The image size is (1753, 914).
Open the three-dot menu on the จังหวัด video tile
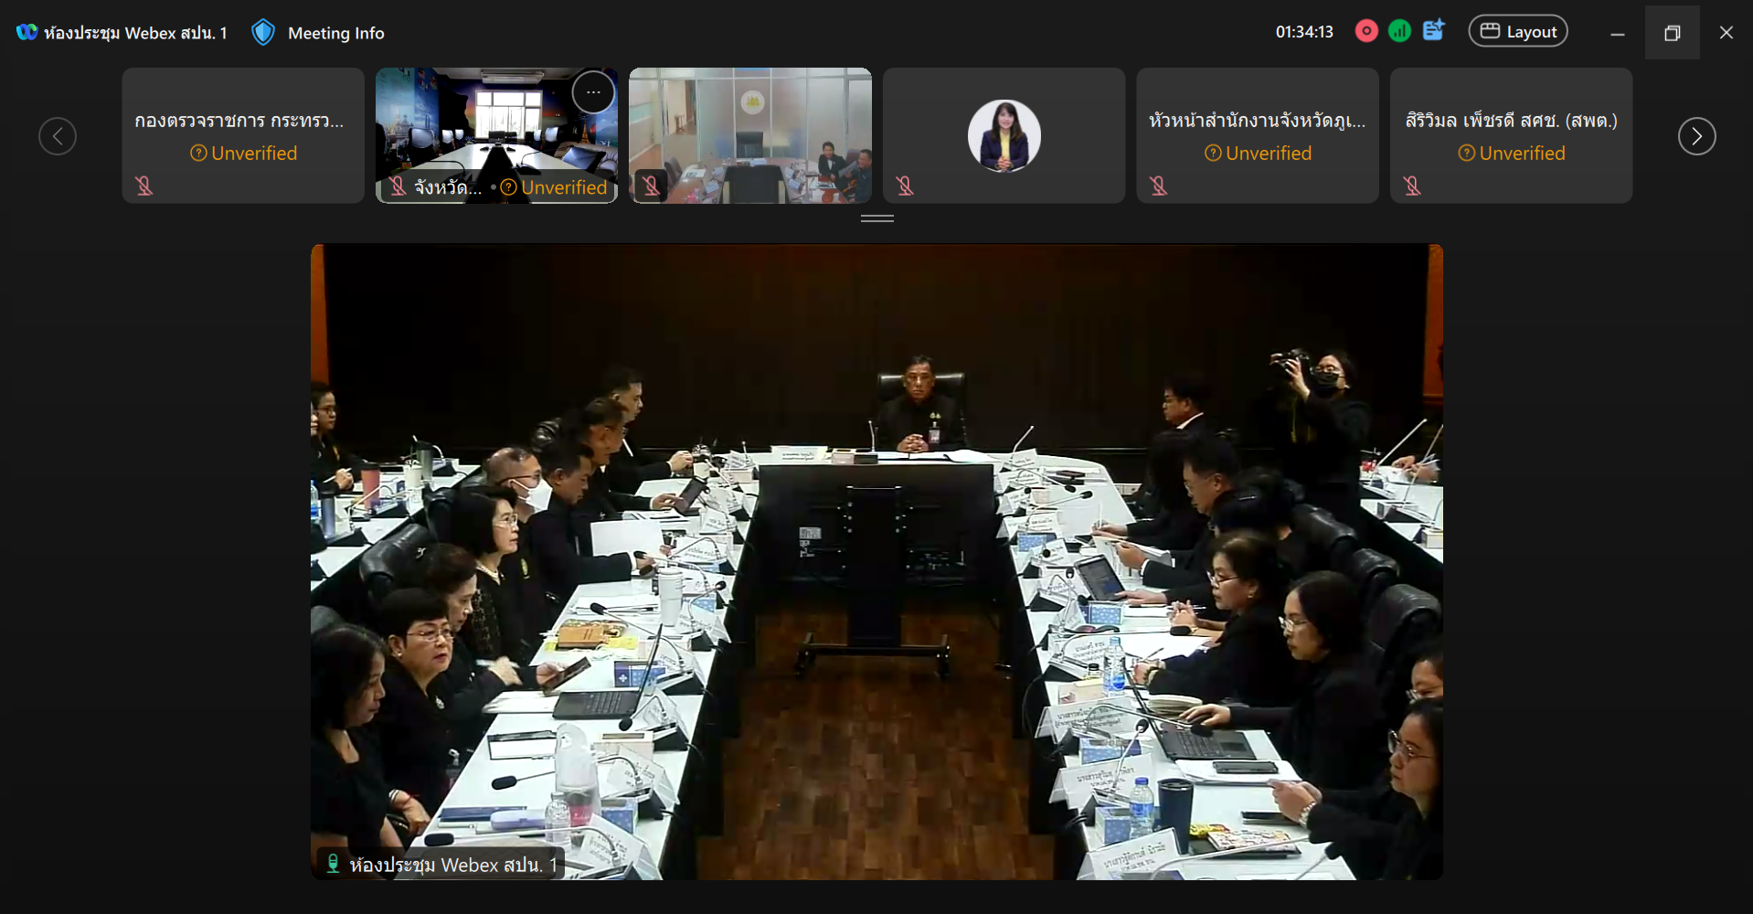pyautogui.click(x=593, y=92)
